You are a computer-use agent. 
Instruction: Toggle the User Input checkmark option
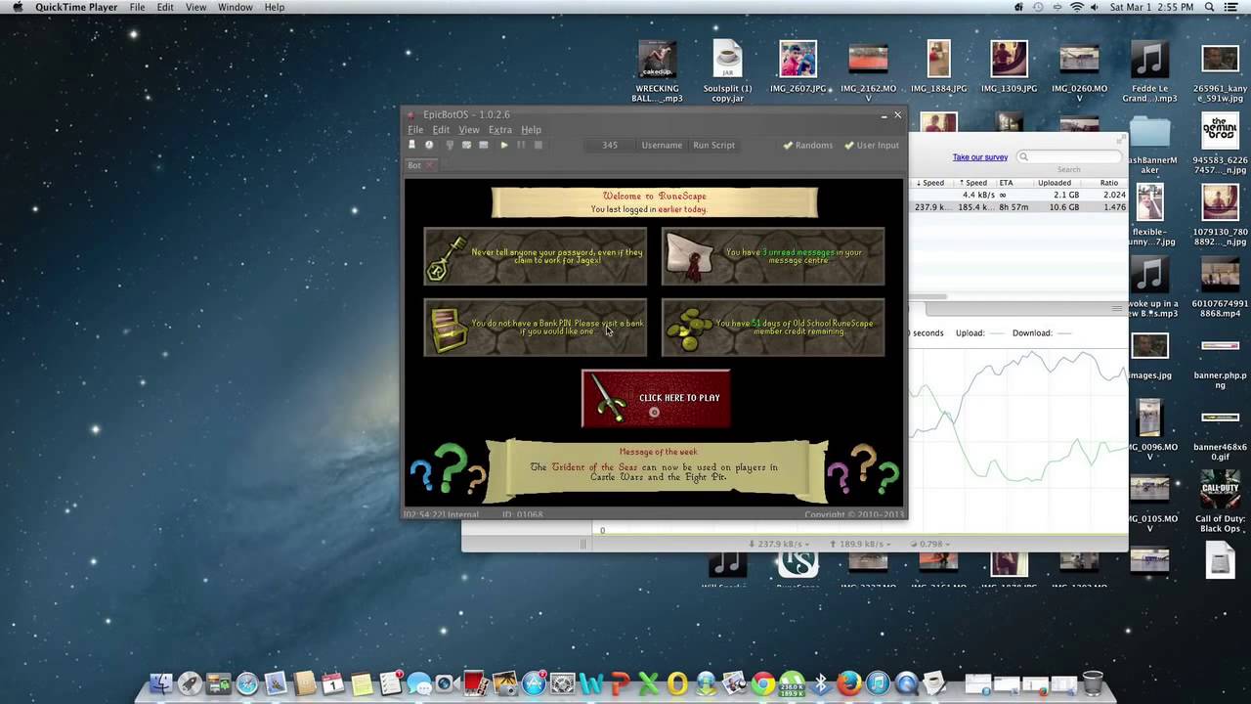coord(872,145)
